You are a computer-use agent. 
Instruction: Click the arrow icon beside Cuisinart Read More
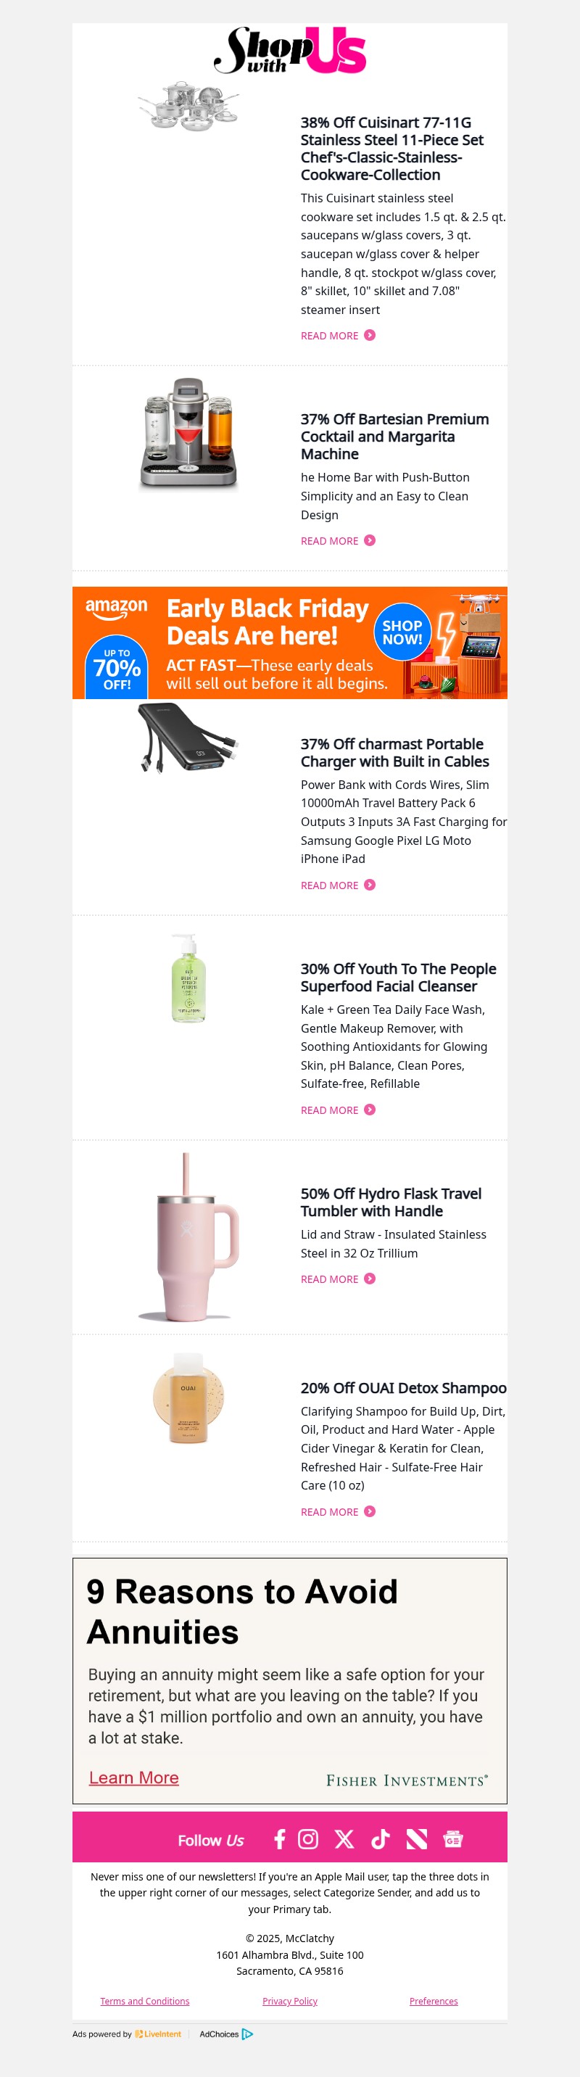click(370, 334)
